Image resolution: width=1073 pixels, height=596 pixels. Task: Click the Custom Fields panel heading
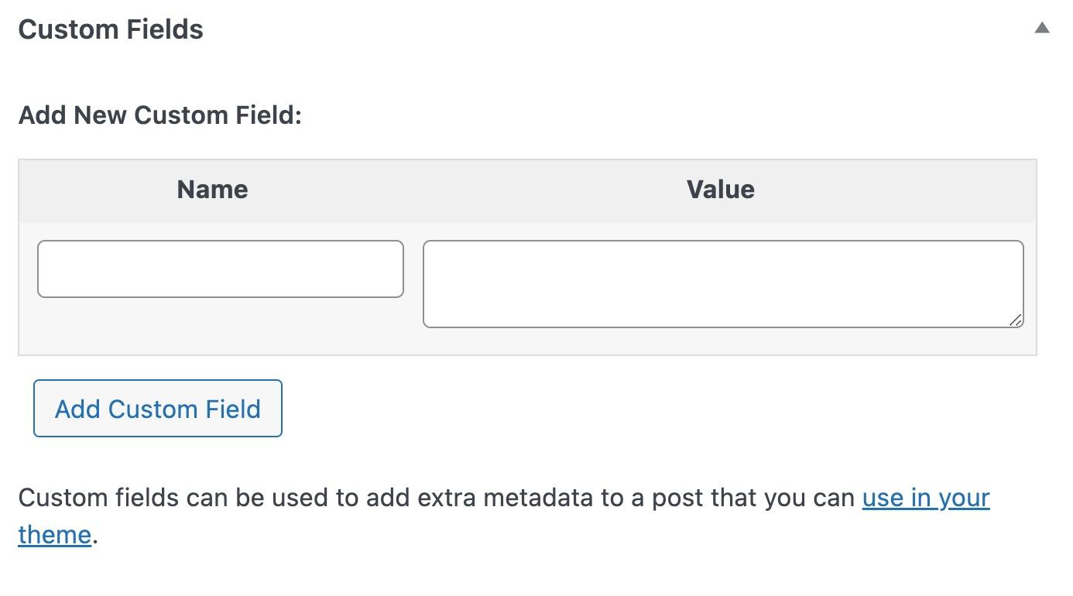point(111,29)
